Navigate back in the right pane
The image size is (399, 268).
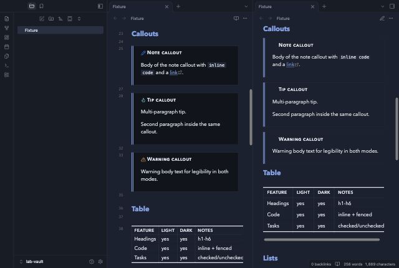pyautogui.click(x=261, y=18)
